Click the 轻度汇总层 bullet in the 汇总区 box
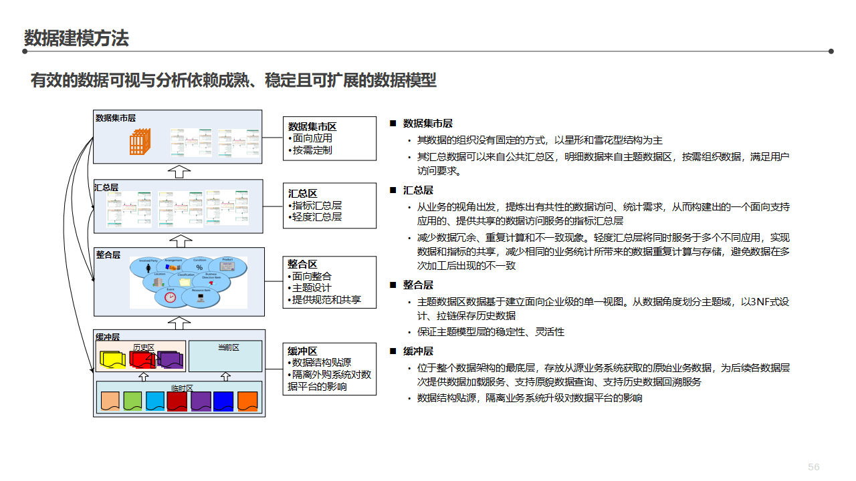This screenshot has height=481, width=856. tap(315, 216)
